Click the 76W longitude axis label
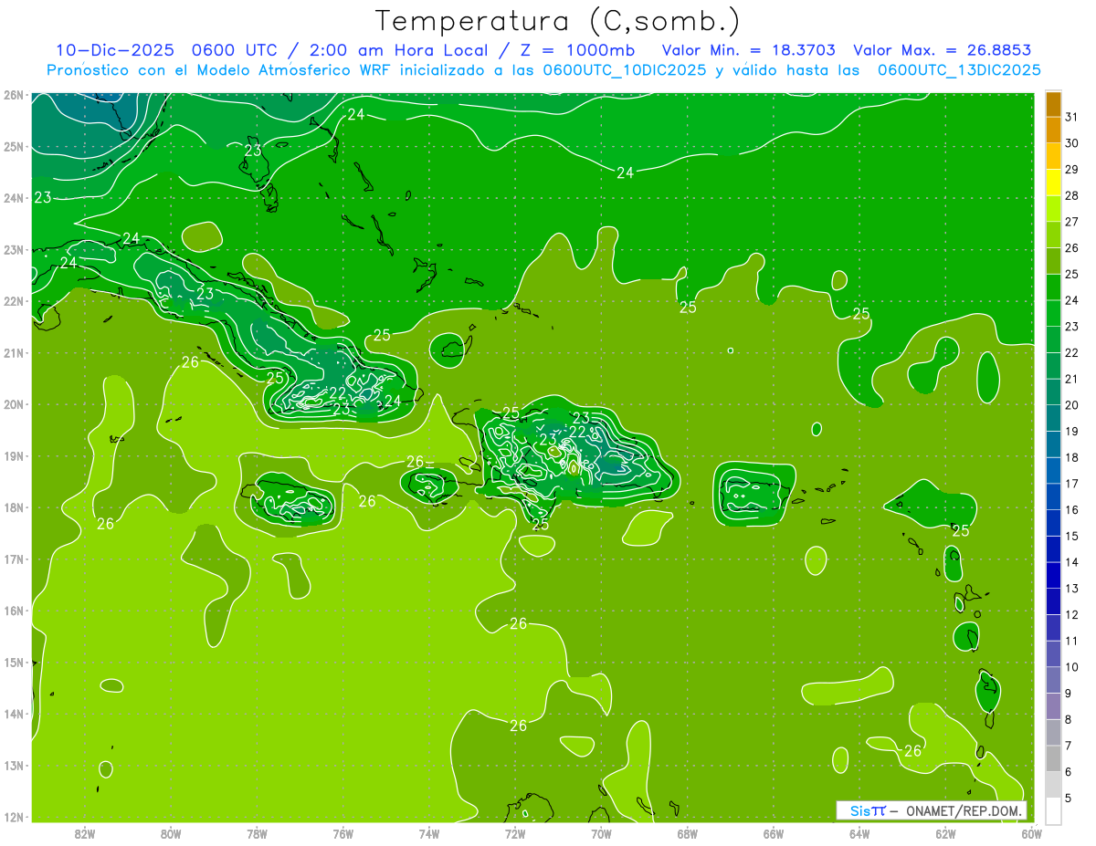 click(343, 832)
